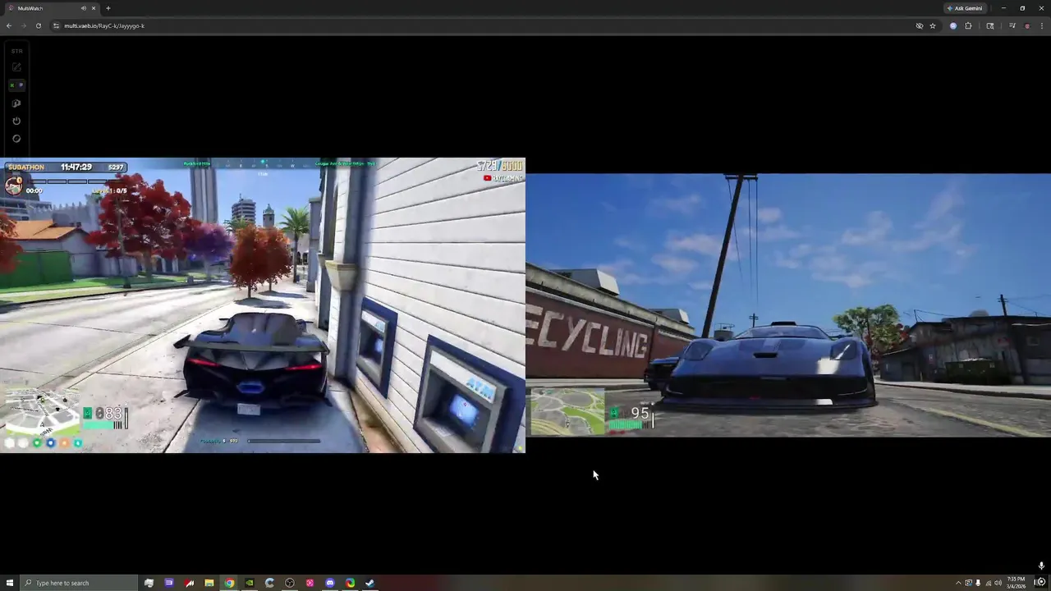Click the STR label in MultiWatch sidebar

[x=16, y=51]
